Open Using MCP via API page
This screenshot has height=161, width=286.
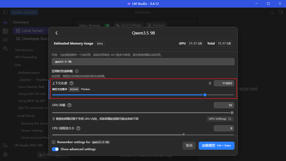point(32,101)
